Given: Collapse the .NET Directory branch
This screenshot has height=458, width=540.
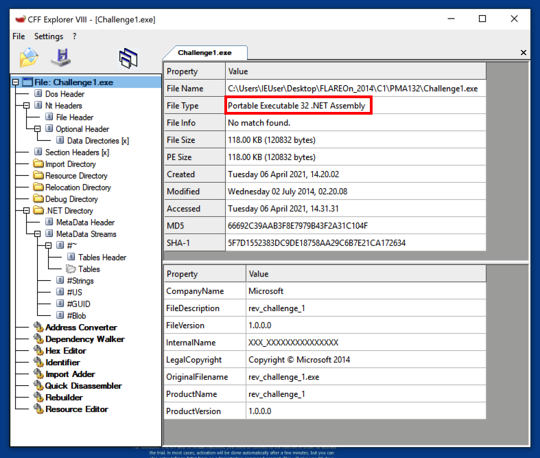Looking at the screenshot, I should pos(27,211).
